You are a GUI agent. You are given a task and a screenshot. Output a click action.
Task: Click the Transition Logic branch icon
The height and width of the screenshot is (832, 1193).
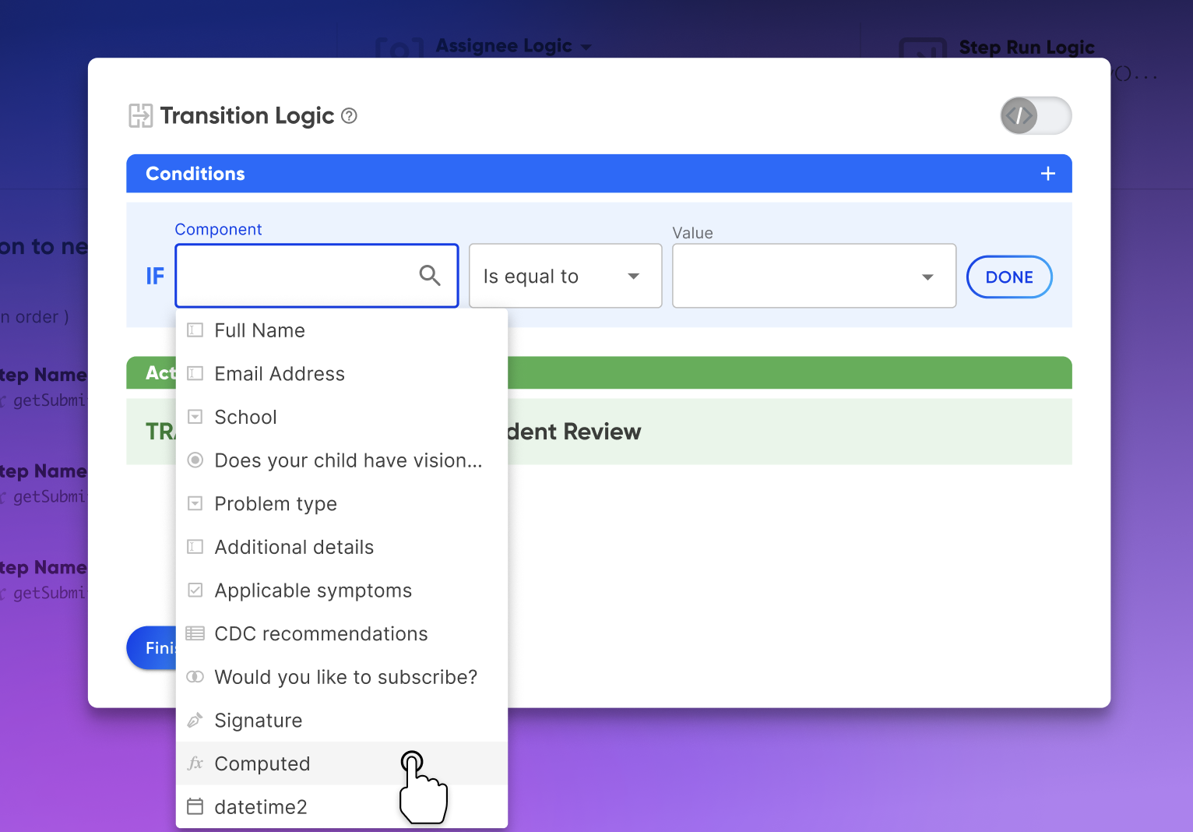(x=141, y=115)
